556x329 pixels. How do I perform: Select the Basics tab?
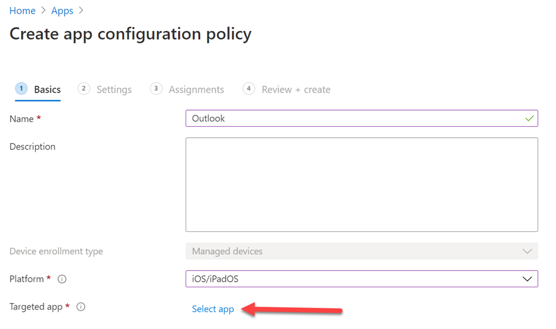pyautogui.click(x=47, y=89)
